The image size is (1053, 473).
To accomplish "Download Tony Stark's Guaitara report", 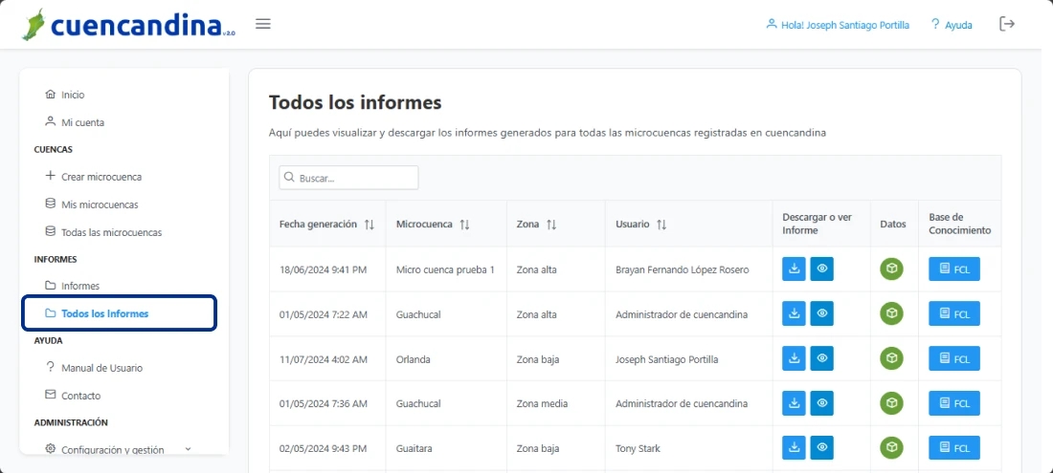I will [x=794, y=448].
